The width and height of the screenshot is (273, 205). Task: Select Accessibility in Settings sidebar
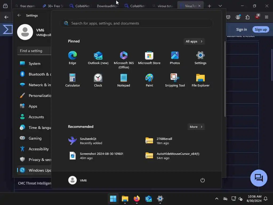click(x=34, y=149)
